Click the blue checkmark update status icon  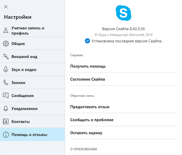(87, 41)
